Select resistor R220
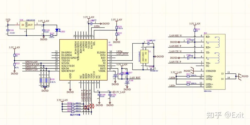Screen dimensions: 250x125 (x=116, y=27)
